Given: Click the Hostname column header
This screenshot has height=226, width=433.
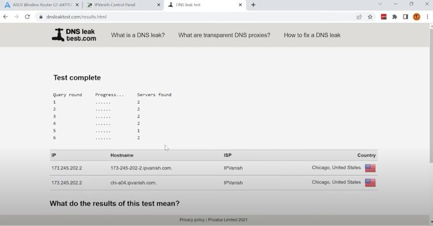Looking at the screenshot, I should tap(122, 155).
